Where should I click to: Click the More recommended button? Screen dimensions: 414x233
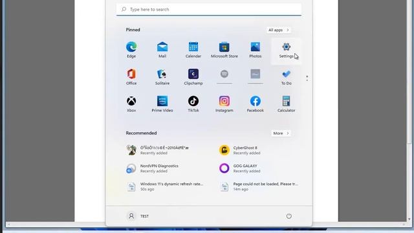[281, 133]
